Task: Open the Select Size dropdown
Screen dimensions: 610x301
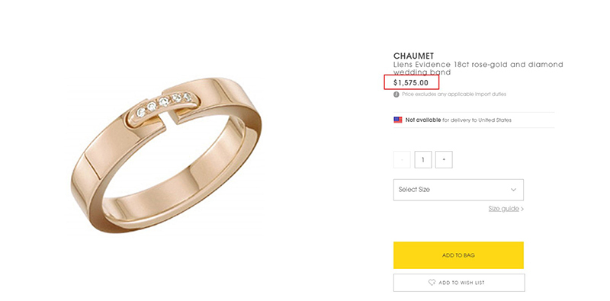Action: point(458,190)
